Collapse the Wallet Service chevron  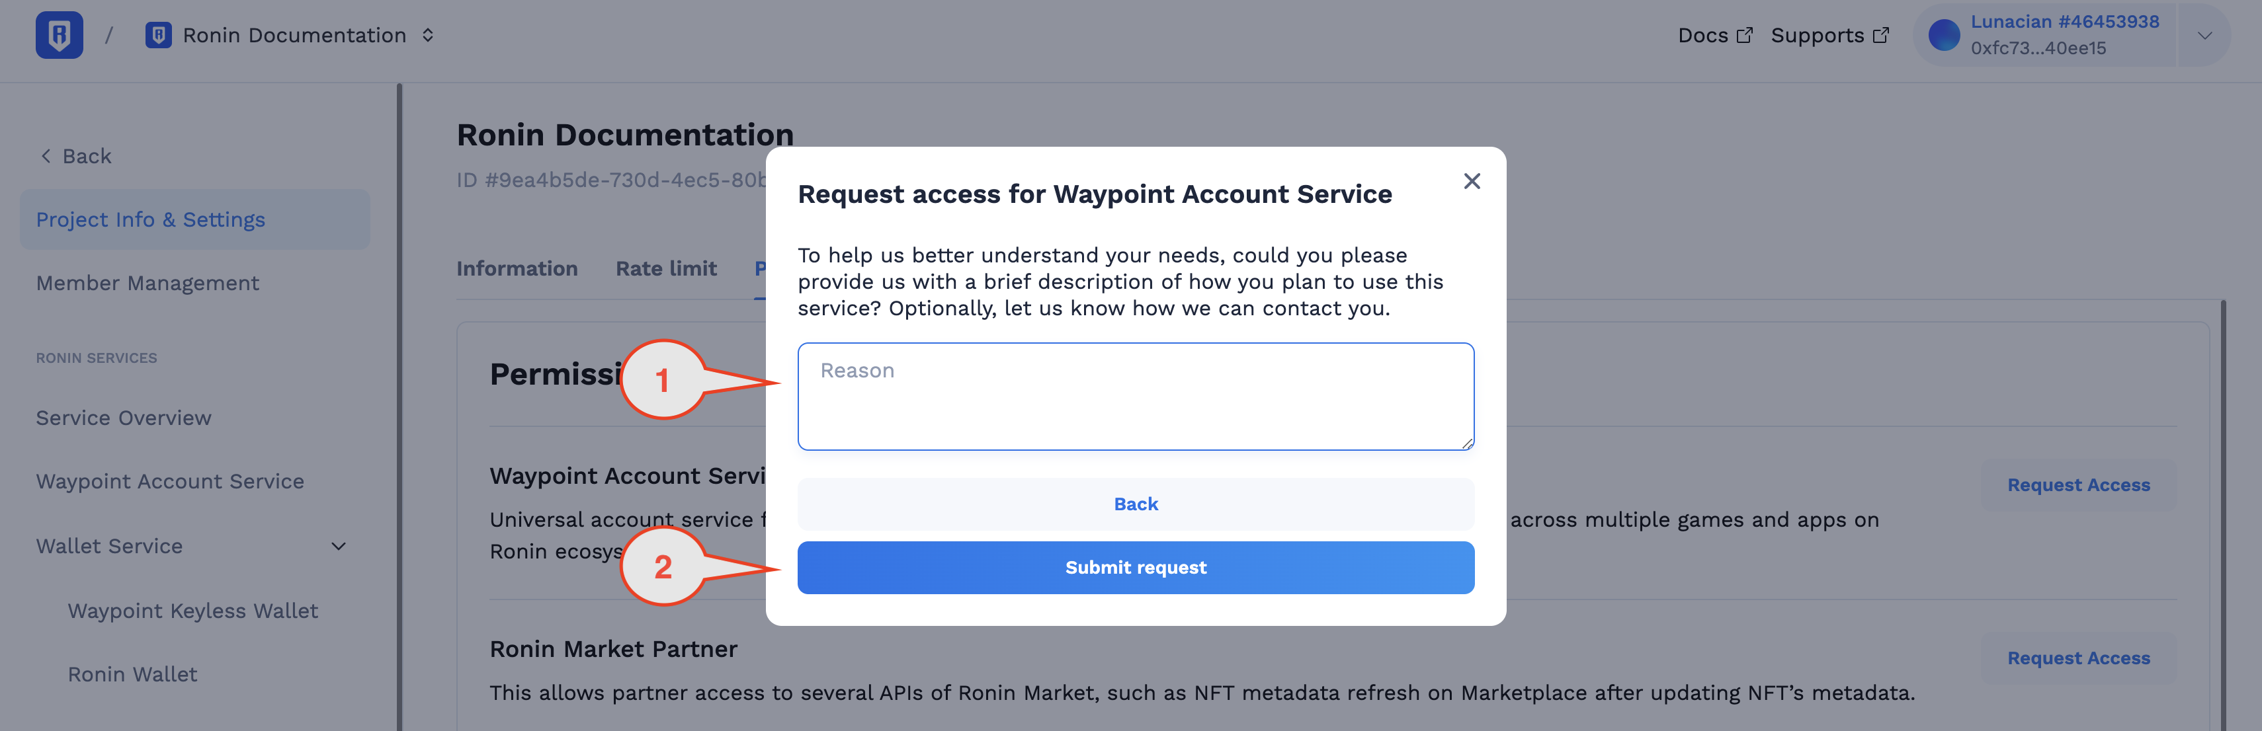click(x=338, y=546)
